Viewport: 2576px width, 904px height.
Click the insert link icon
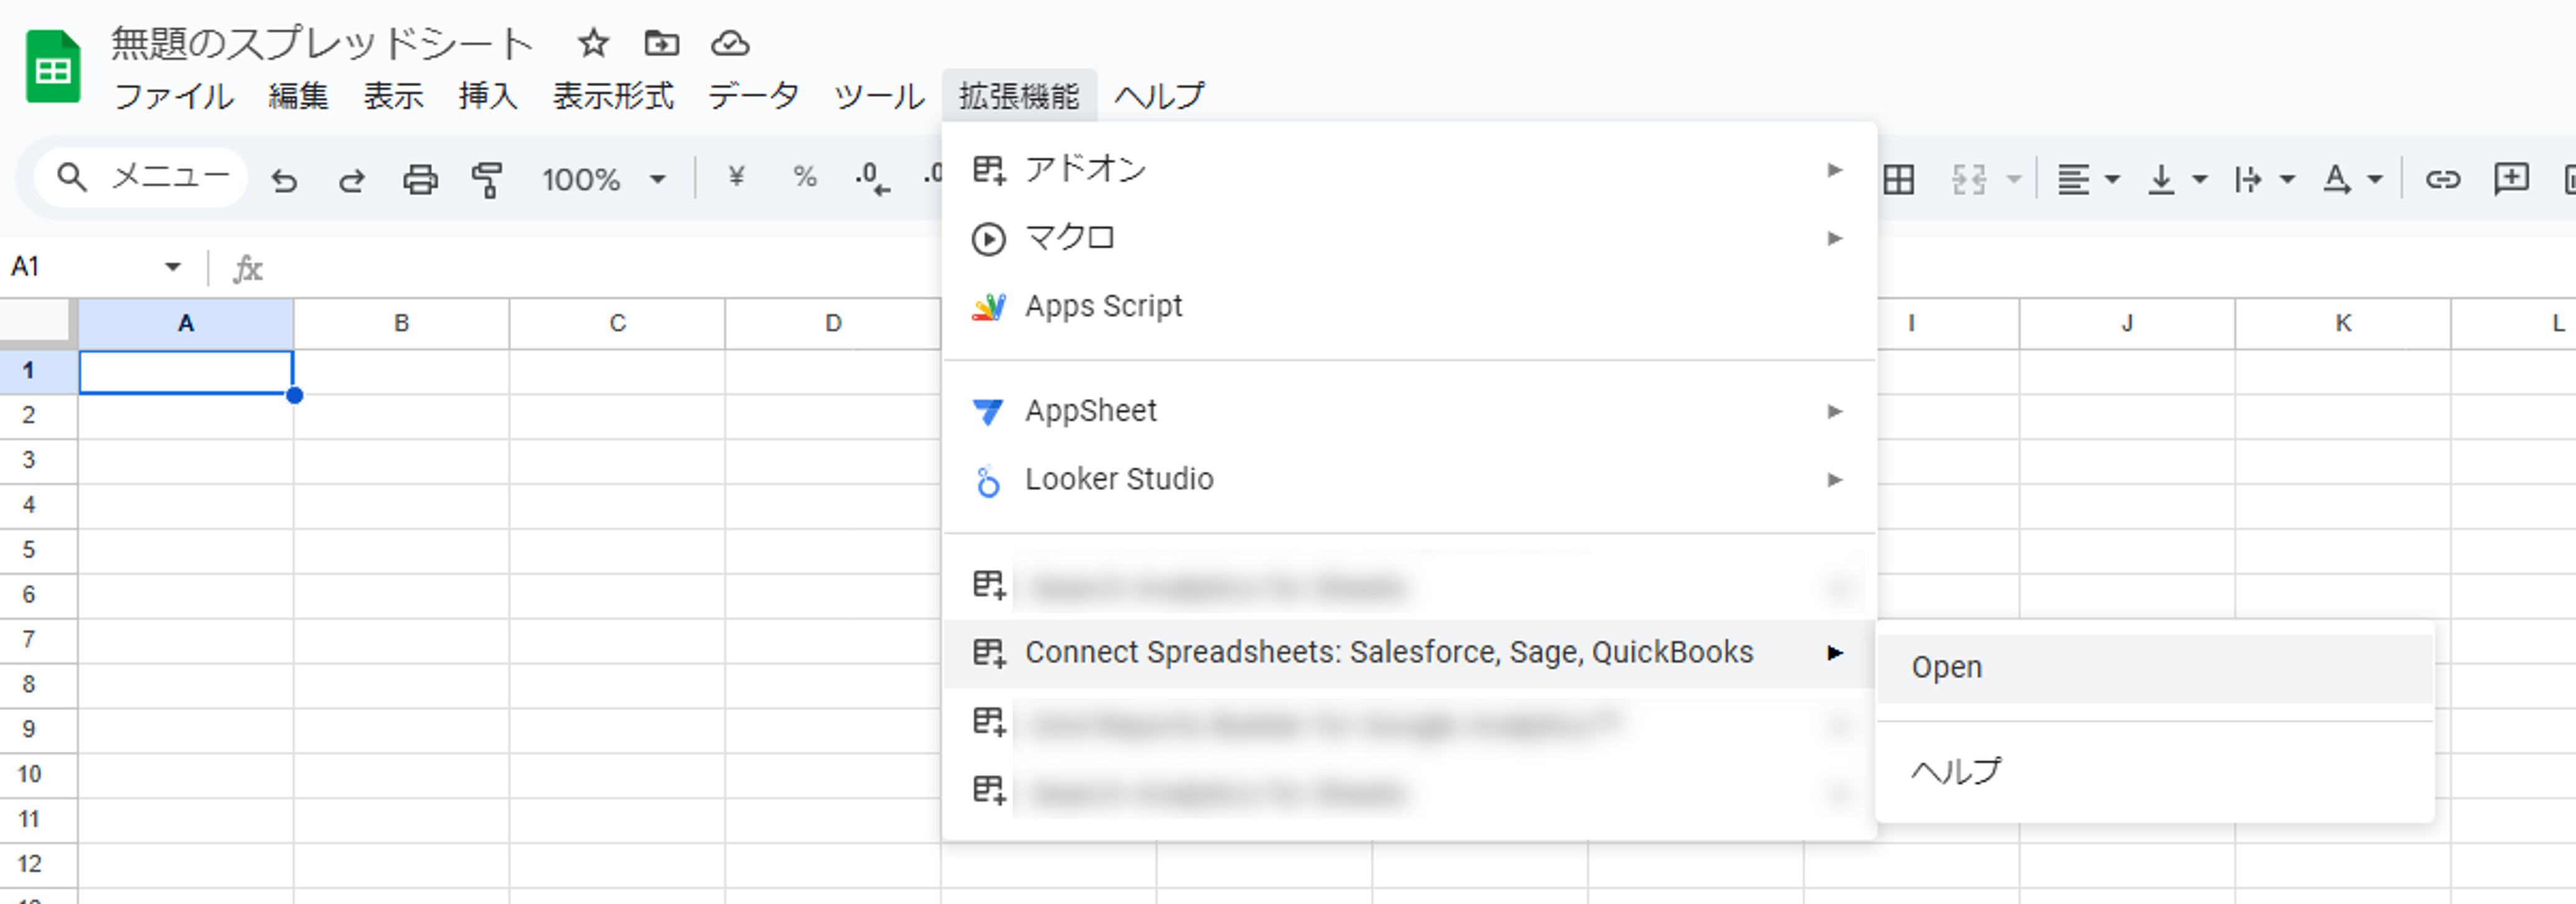(x=2442, y=180)
